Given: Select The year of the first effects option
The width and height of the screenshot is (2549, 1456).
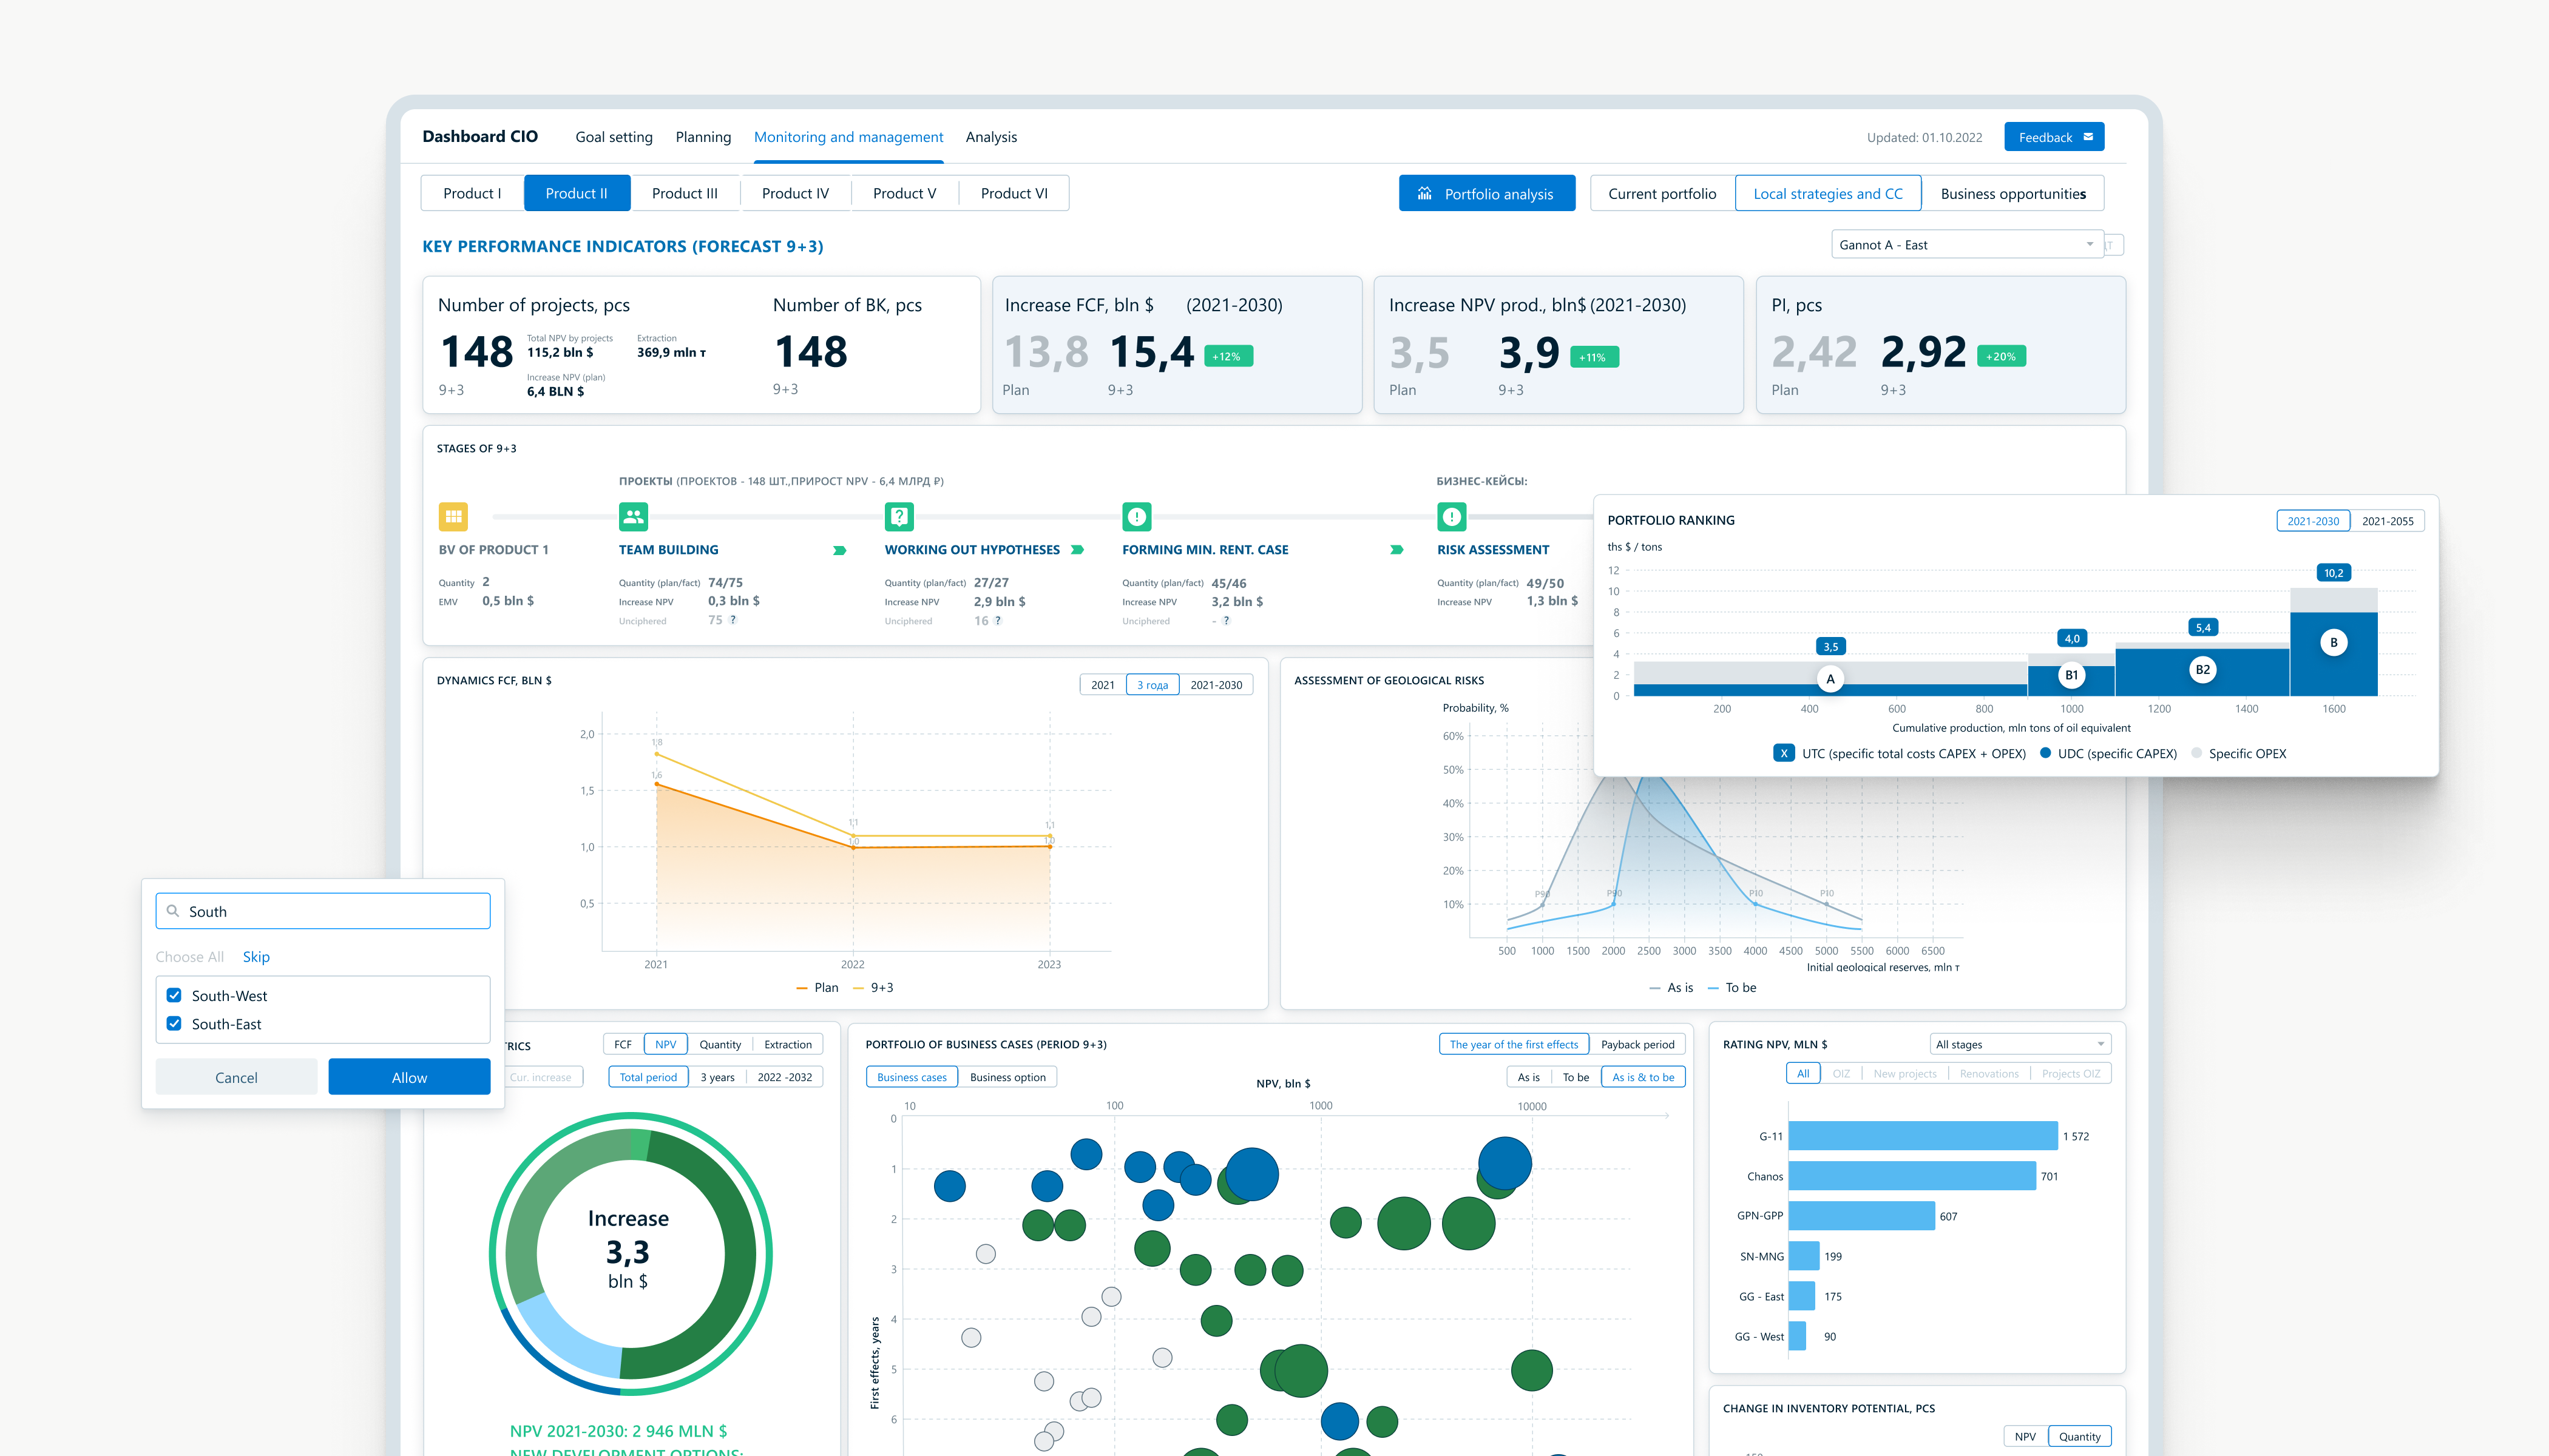Looking at the screenshot, I should pos(1514,1044).
